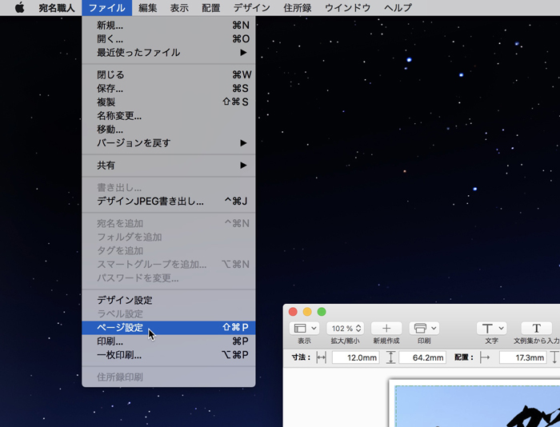Open the 住所録 menu in menu bar
Screen dimensions: 560x427
(298, 8)
